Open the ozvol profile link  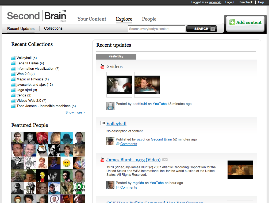tap(141, 139)
